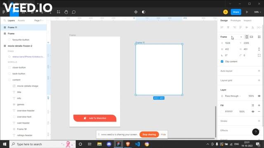Viewport: 264px width, 148px height.
Task: Click the user avatar A
Action: point(226,12)
